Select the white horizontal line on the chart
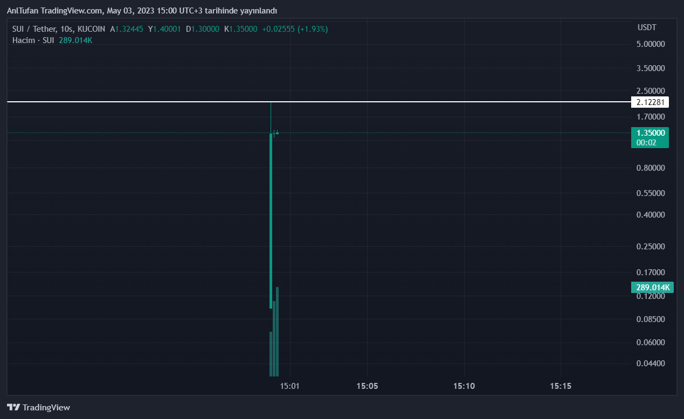This screenshot has height=419, width=684. 162,102
